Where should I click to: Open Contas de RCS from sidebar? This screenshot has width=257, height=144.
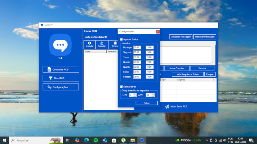61,69
